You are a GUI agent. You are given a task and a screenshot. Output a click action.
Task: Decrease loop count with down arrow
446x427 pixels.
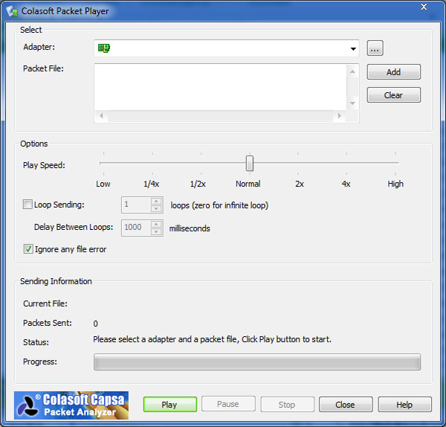156,208
